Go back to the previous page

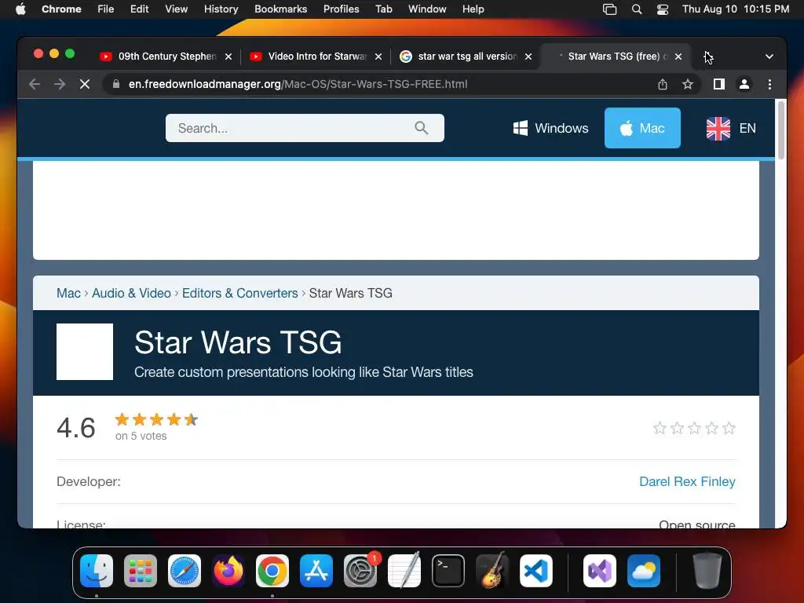(35, 84)
